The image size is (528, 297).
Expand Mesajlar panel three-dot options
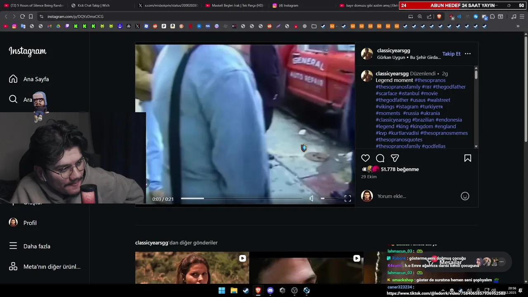point(502,262)
